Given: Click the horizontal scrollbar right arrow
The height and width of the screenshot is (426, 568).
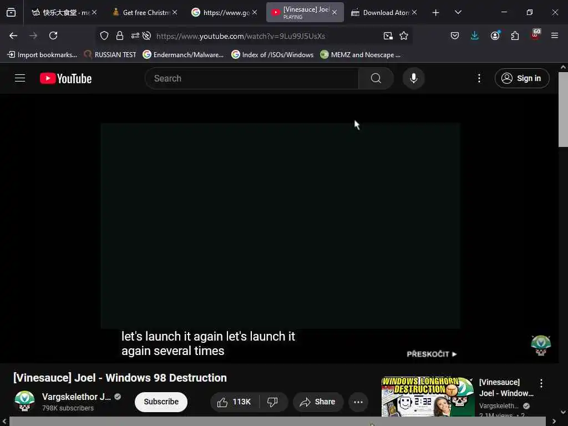Looking at the screenshot, I should (554, 421).
